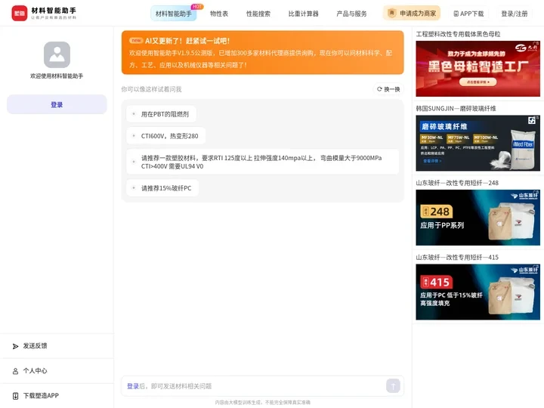
Task: Click the 欢迎使用材料智能助手 welcome text
Action: (57, 76)
